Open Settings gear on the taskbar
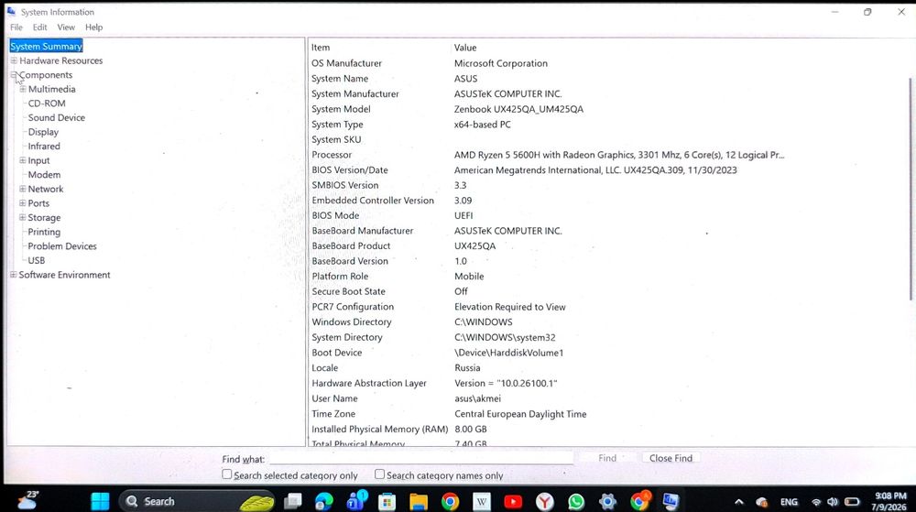 click(607, 502)
